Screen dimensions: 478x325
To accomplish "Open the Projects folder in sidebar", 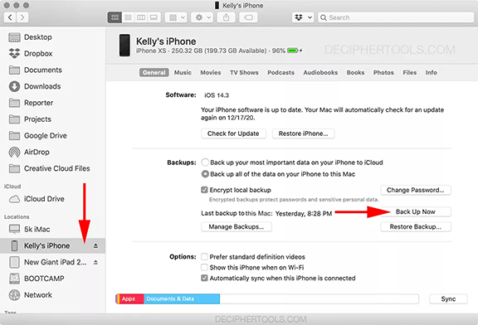I will [53, 119].
